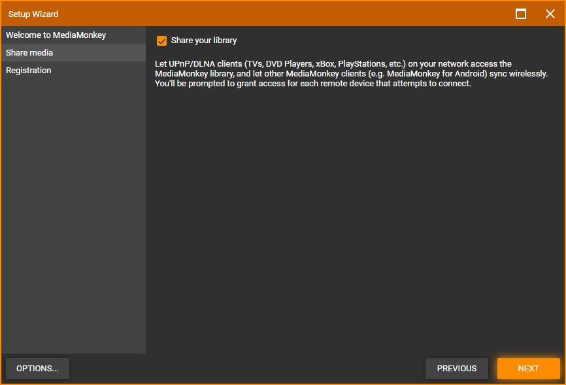This screenshot has width=566, height=385.
Task: Go to the Registration step
Action: pos(29,71)
